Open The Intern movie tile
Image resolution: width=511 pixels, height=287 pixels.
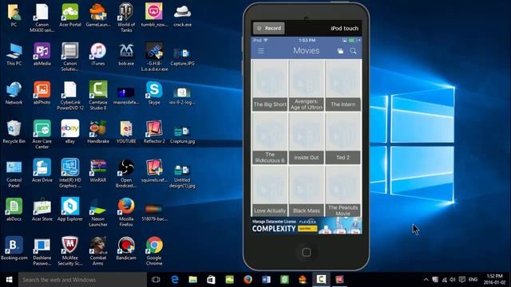343,85
